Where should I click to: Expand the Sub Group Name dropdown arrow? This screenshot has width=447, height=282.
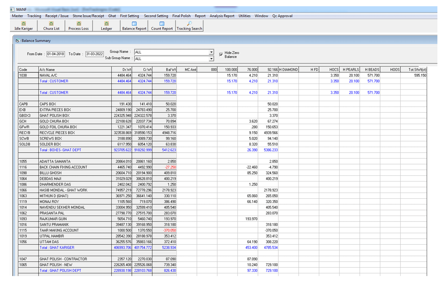[x=212, y=59]
